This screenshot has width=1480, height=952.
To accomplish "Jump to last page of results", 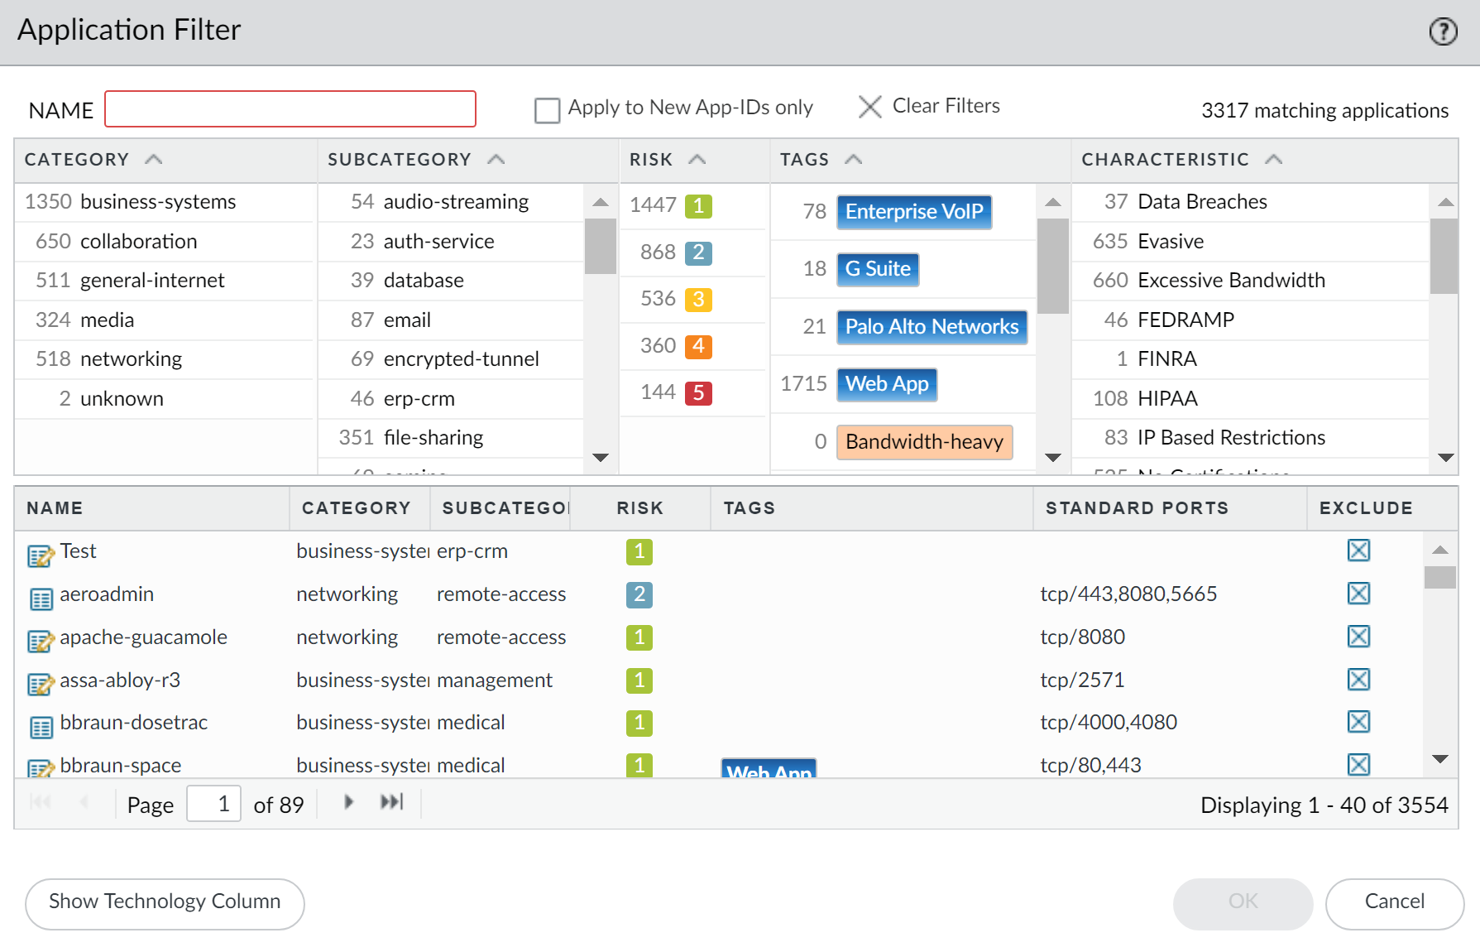I will 391,802.
